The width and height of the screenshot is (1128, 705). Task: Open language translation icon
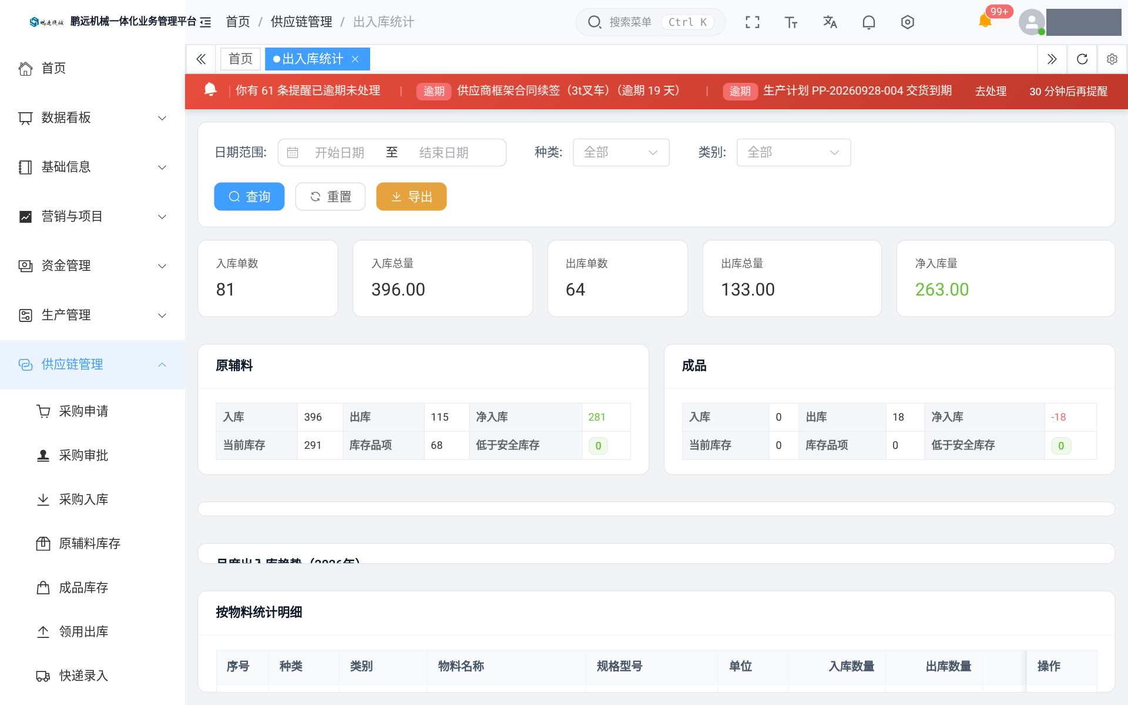point(830,22)
